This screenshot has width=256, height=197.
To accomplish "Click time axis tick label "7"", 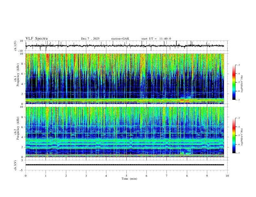I will [167, 176].
